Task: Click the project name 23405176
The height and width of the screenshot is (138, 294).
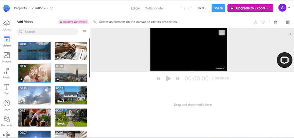Action: (x=40, y=8)
